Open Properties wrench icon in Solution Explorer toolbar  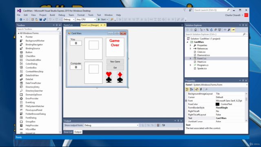pyautogui.click(x=229, y=30)
